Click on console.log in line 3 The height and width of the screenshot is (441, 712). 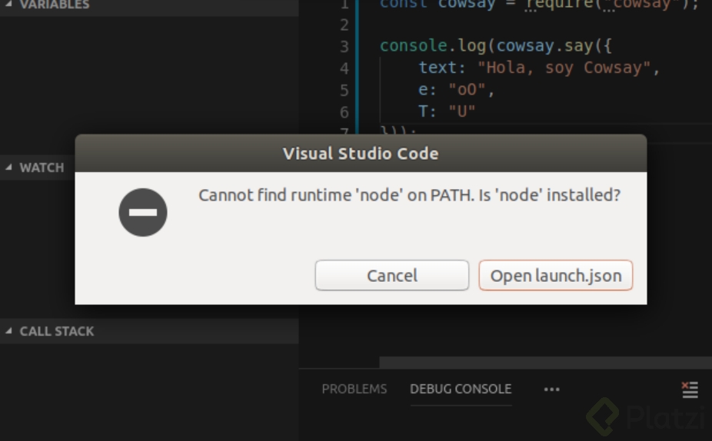click(x=433, y=46)
